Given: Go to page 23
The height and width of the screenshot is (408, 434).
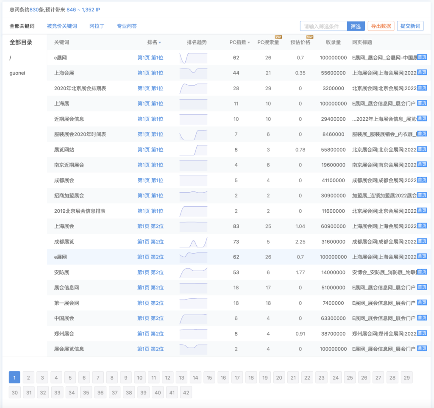Looking at the screenshot, I should [x=321, y=377].
